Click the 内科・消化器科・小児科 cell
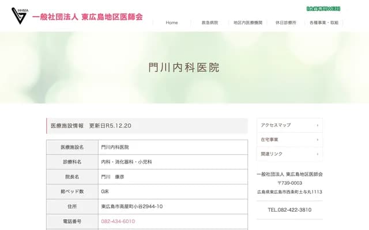Screen dimensions: 369x230 coord(173,162)
